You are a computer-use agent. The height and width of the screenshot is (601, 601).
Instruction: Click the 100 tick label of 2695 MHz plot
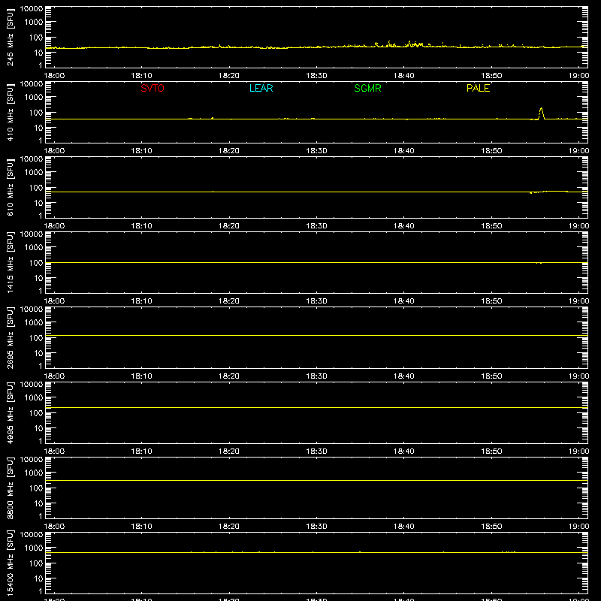click(x=36, y=338)
